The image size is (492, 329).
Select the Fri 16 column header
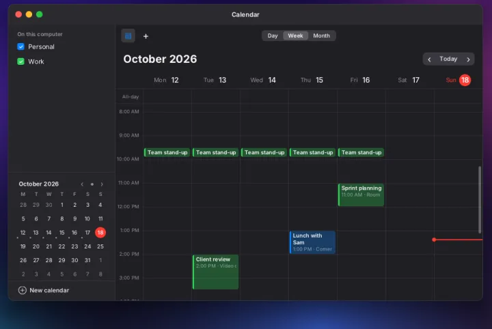point(360,81)
